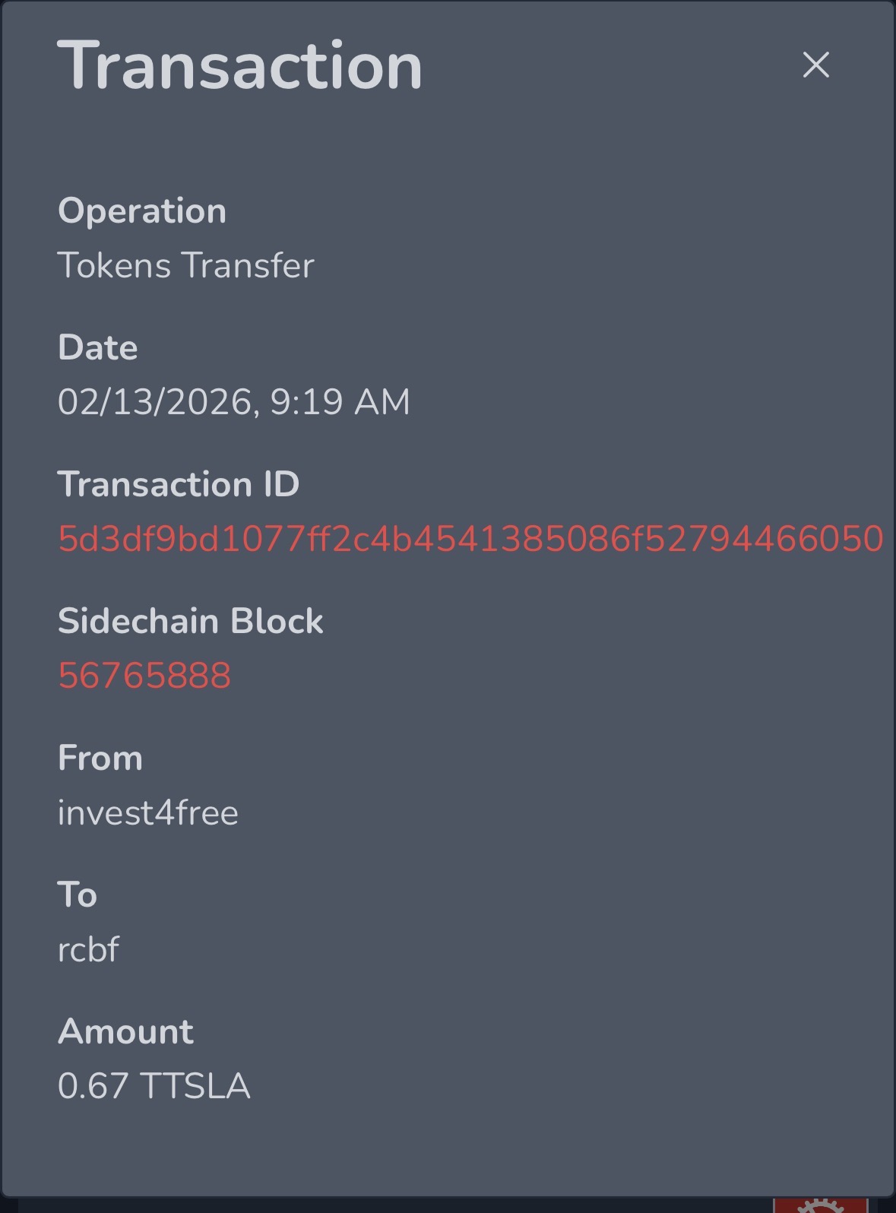Select the Tokens Transfer operation text
This screenshot has height=1213, width=896.
tap(185, 265)
